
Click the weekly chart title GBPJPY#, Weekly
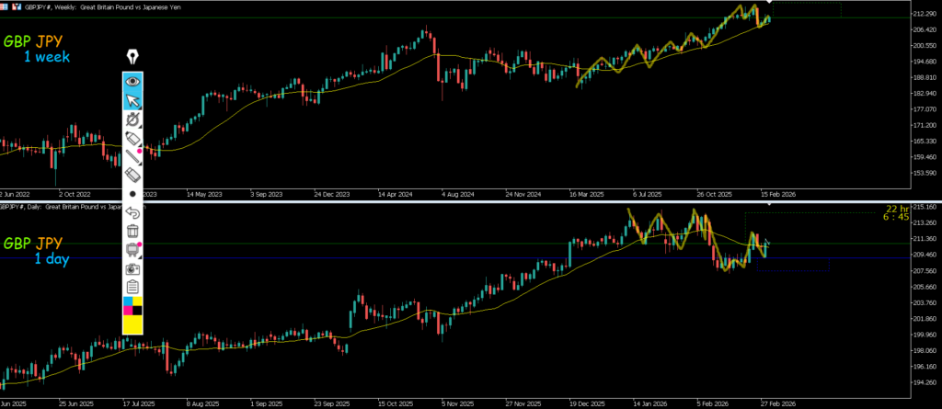[x=66, y=6]
